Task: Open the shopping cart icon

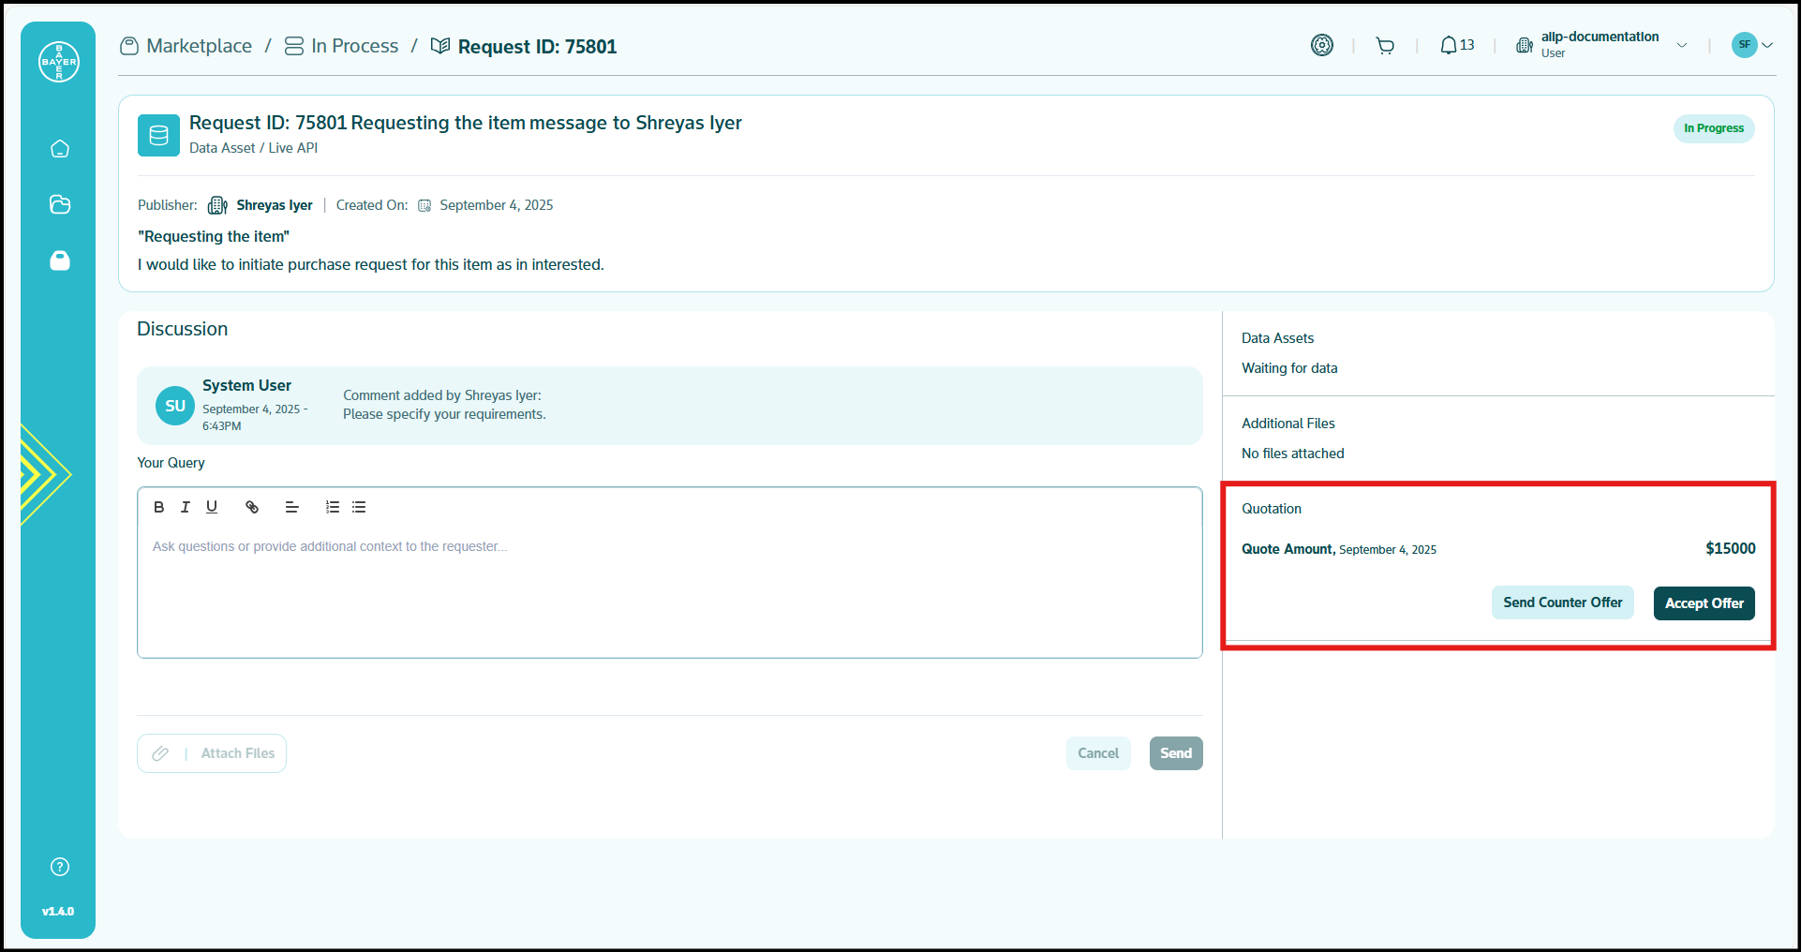Action: [1385, 45]
